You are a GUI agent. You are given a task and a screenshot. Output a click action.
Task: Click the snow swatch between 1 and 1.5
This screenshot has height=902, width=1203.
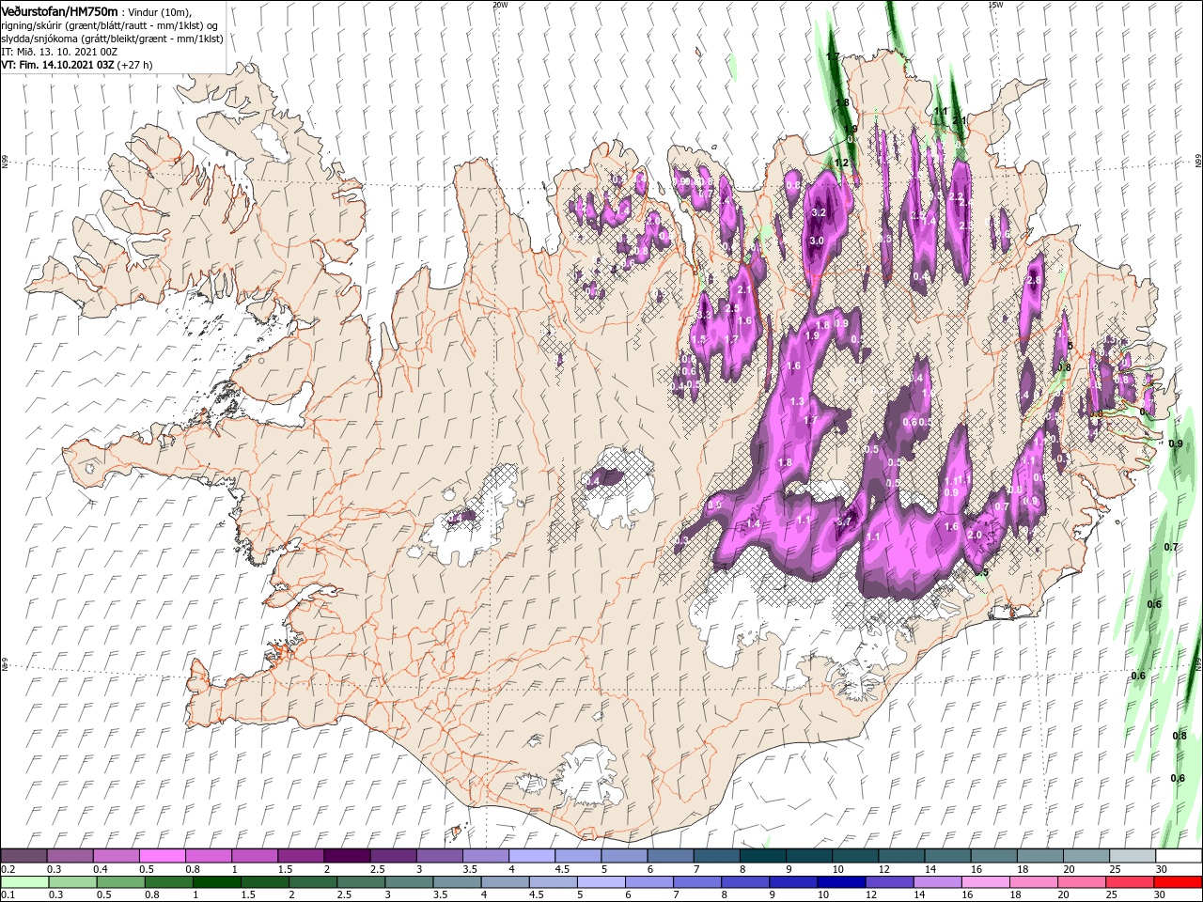(x=255, y=856)
